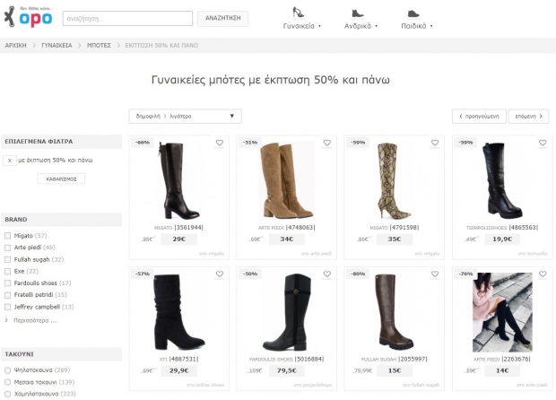Image resolution: width=556 pixels, height=400 pixels.
Task: Click the men's boot icon above Ανδρικά
Action: (x=358, y=13)
